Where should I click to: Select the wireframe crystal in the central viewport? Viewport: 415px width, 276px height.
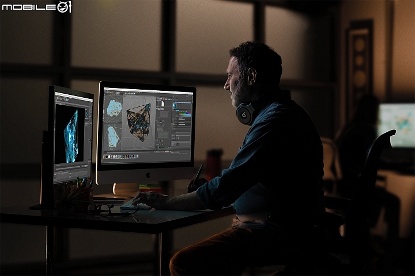pos(139,122)
